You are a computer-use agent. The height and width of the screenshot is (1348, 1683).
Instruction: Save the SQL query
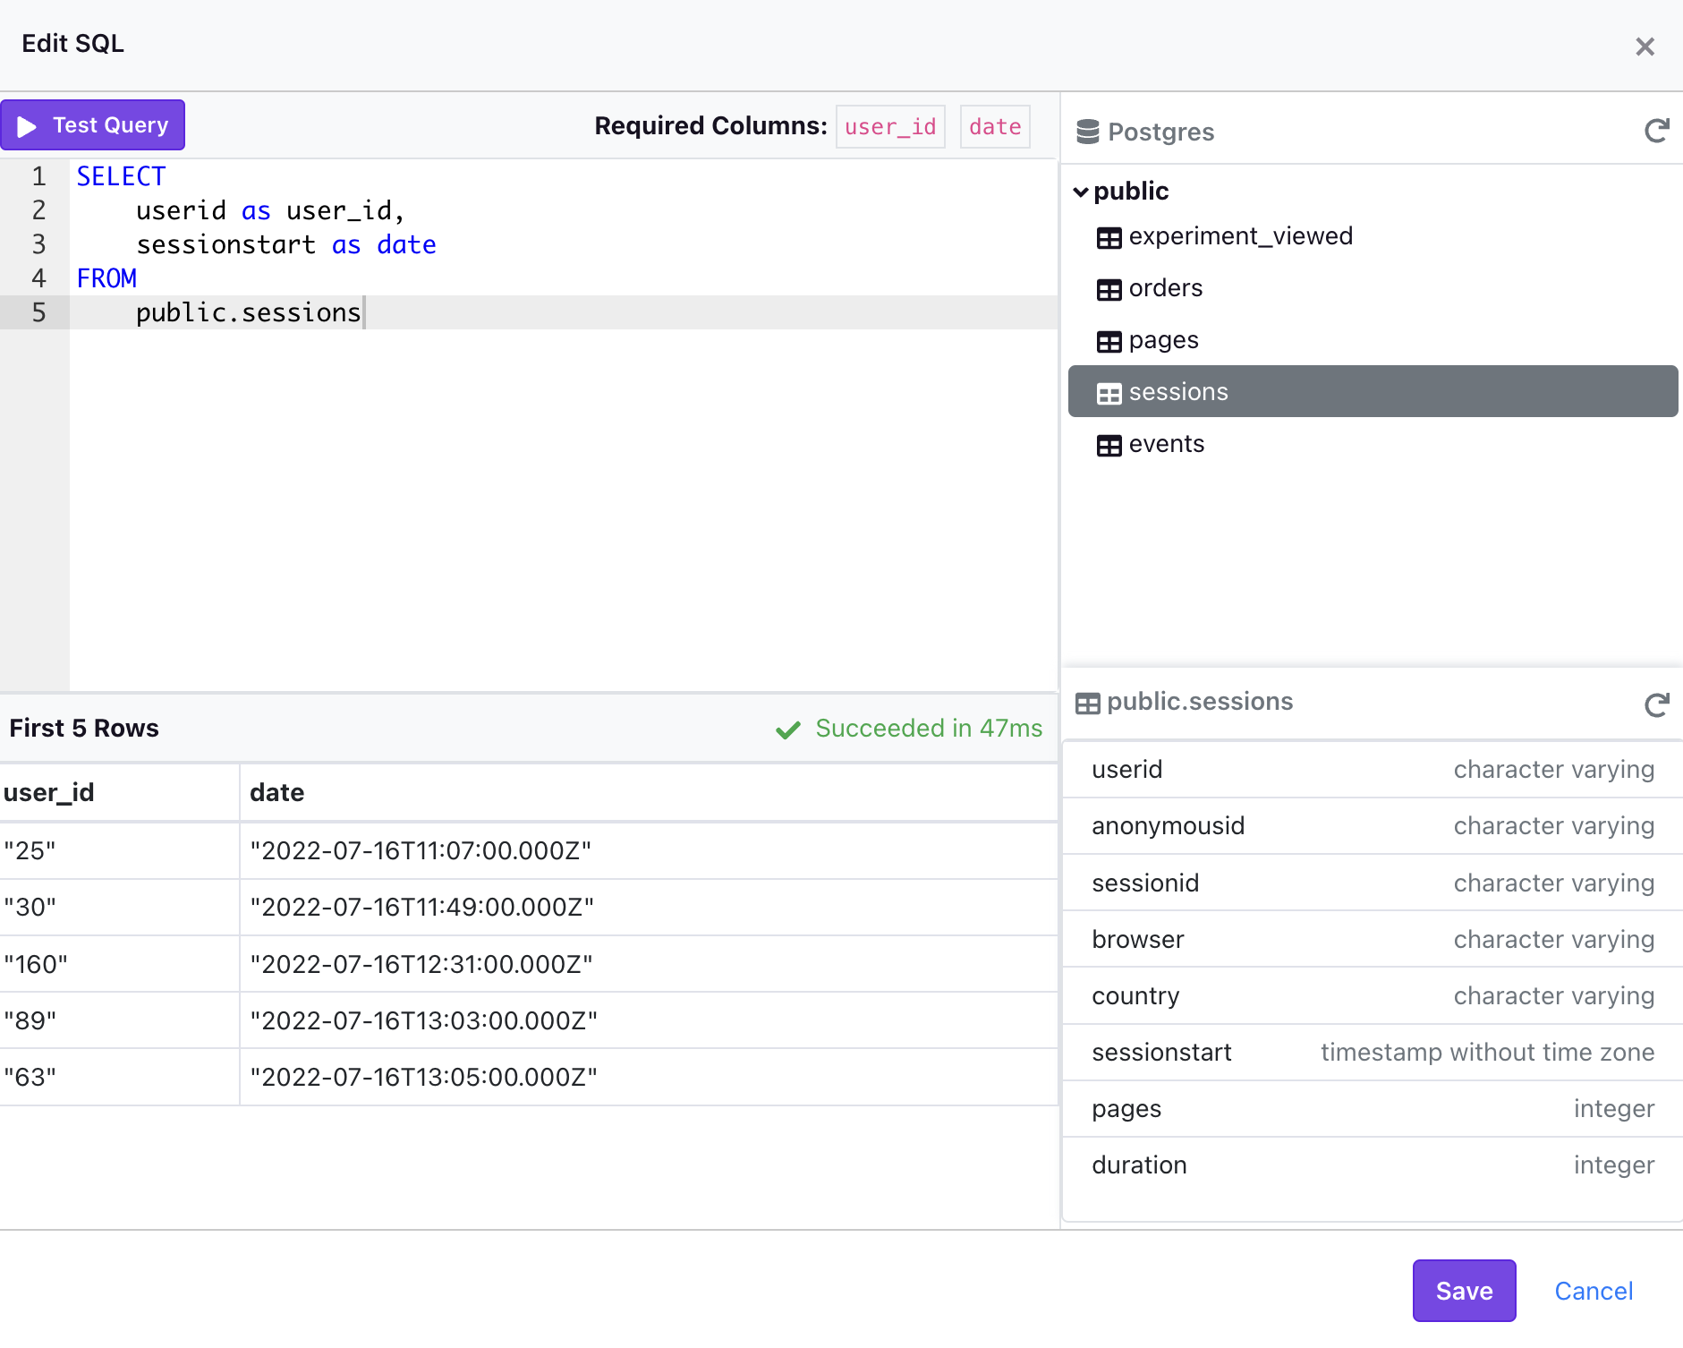[1464, 1291]
